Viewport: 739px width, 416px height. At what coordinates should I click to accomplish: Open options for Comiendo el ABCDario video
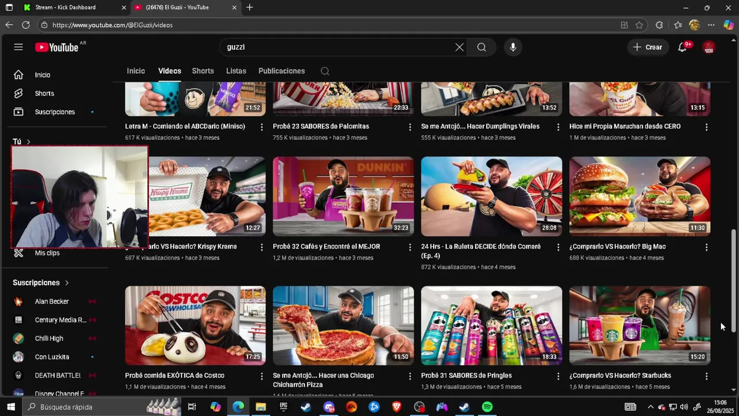click(x=262, y=127)
